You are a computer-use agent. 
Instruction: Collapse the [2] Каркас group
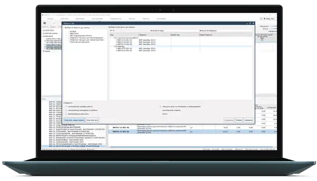[x=111, y=46]
